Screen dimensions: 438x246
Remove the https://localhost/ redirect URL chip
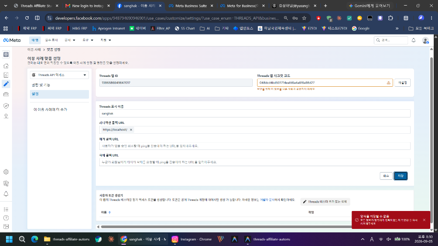point(131,130)
